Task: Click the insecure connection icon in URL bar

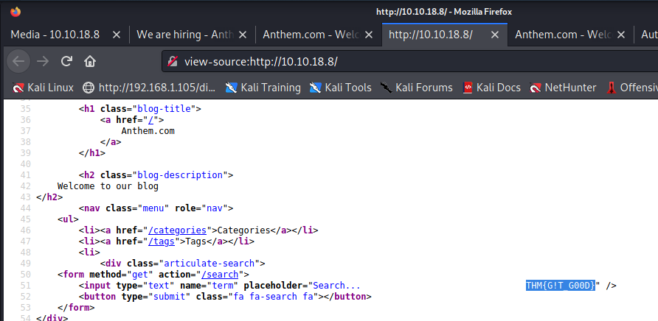Action: [173, 61]
